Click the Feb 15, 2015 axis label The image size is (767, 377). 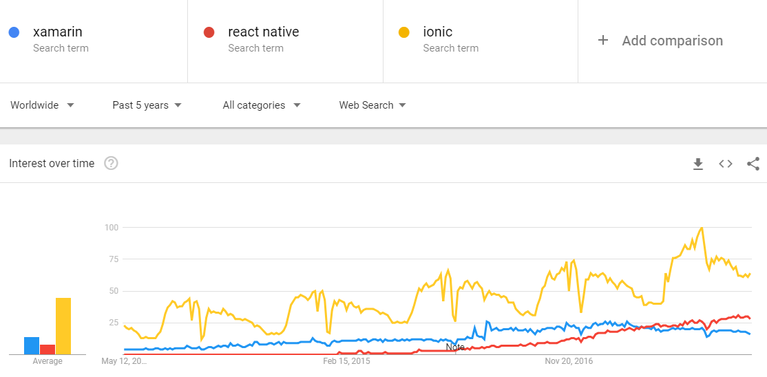pyautogui.click(x=346, y=360)
